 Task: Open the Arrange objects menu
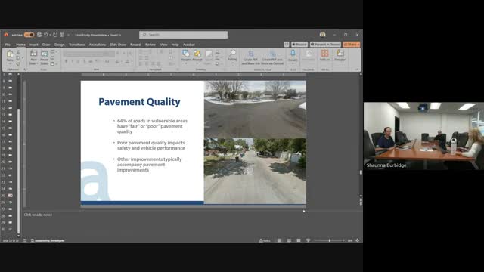coord(197,57)
